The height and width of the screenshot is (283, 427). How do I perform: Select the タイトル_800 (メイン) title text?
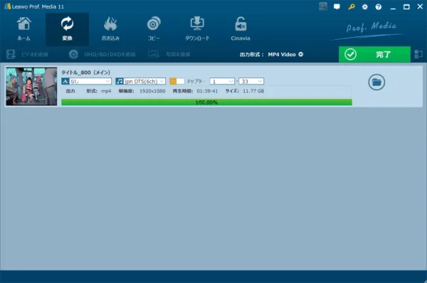pos(86,73)
